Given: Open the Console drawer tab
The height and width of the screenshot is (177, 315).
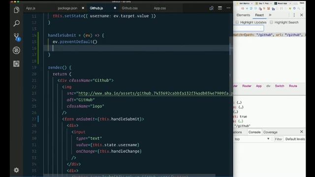Looking at the screenshot, I should point(254,132).
